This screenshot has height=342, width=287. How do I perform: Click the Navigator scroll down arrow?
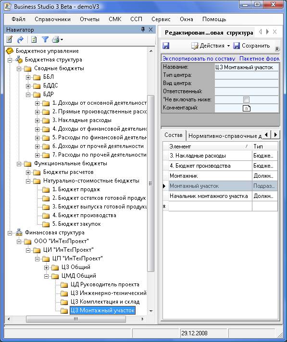click(151, 311)
